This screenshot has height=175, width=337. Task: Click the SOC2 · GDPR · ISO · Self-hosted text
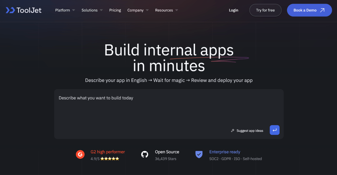236,159
